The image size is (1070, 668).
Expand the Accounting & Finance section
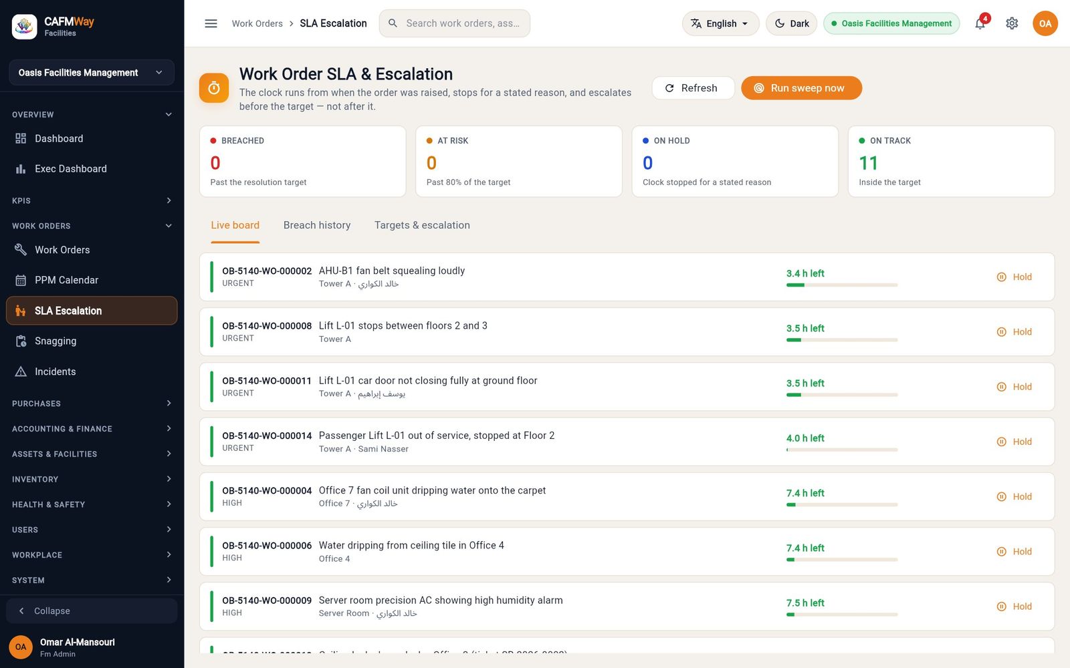tap(92, 429)
